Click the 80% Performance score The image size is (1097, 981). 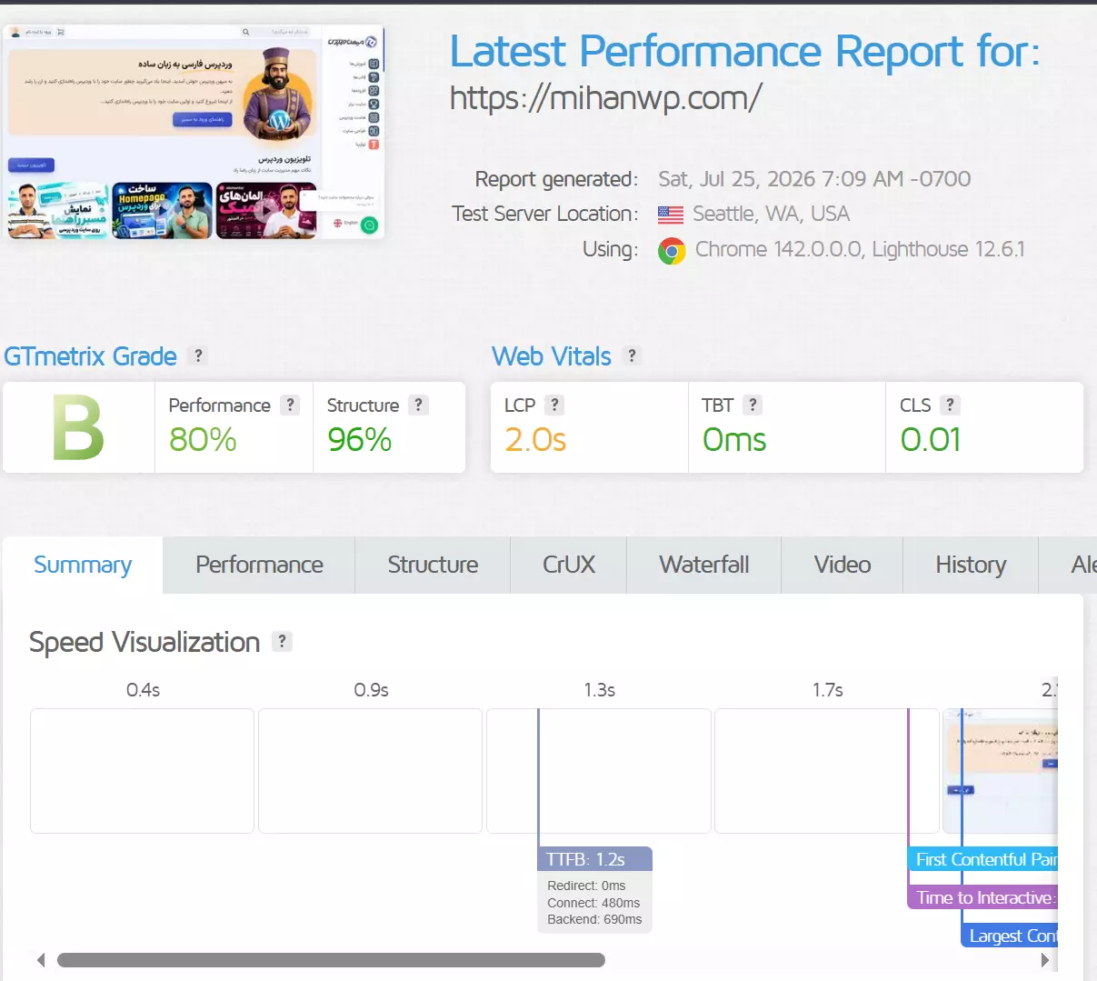203,440
